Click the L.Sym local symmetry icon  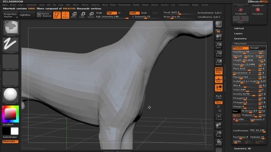click(218, 97)
